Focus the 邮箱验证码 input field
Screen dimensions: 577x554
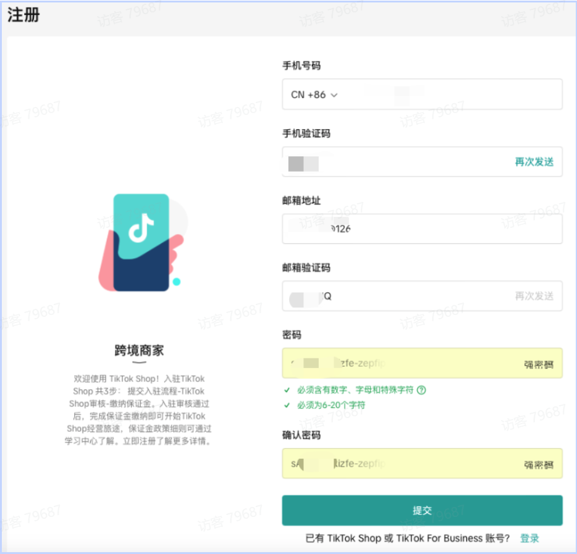(x=408, y=296)
